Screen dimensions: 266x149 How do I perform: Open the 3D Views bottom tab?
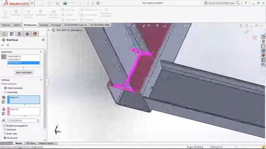click(x=30, y=143)
